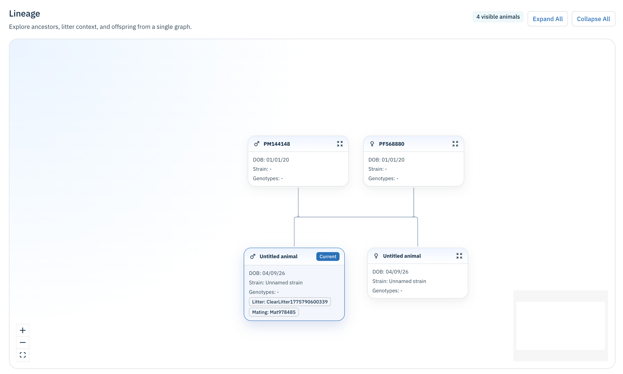Viewport: 623px width, 374px height.
Task: Collapse the PF568880 node
Action: (x=455, y=144)
